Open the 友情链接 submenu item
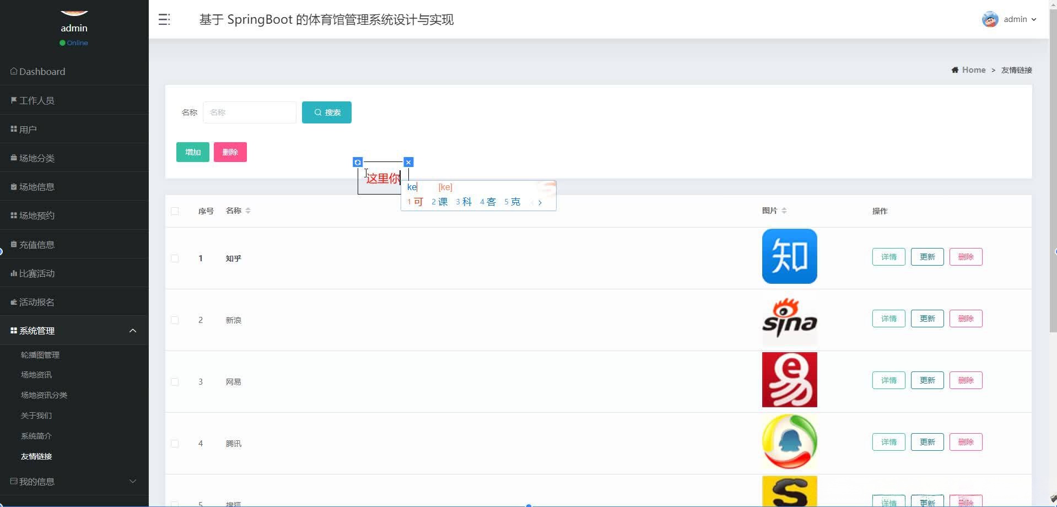This screenshot has height=507, width=1057. pos(36,456)
